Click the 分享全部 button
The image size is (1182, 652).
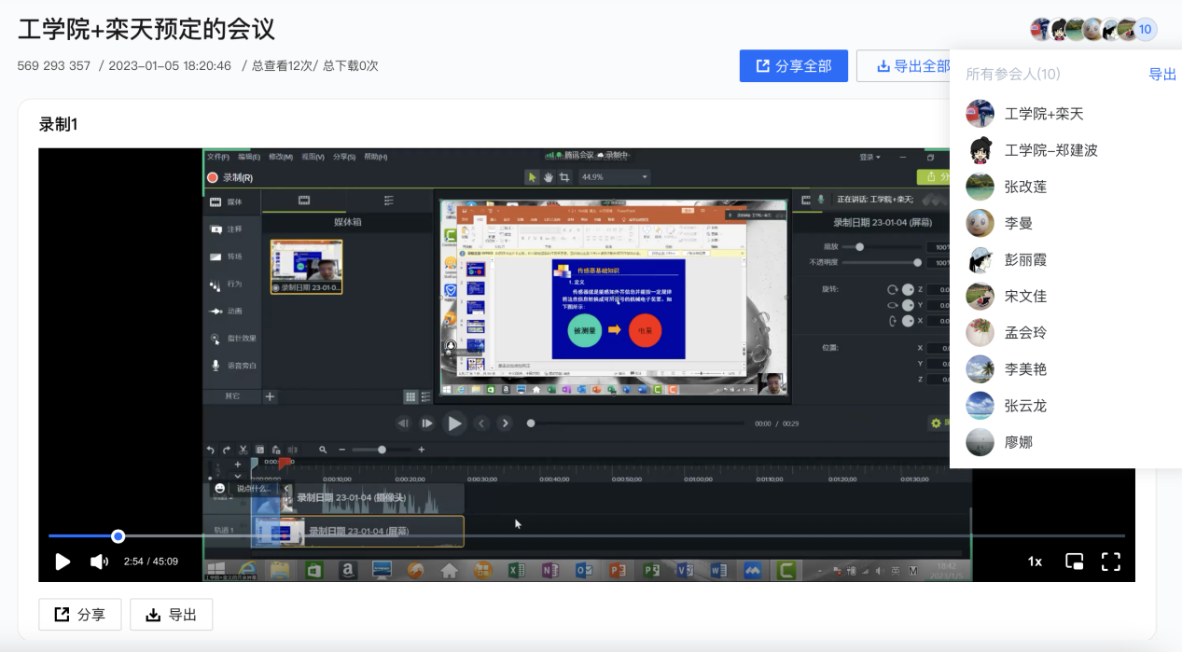click(793, 66)
